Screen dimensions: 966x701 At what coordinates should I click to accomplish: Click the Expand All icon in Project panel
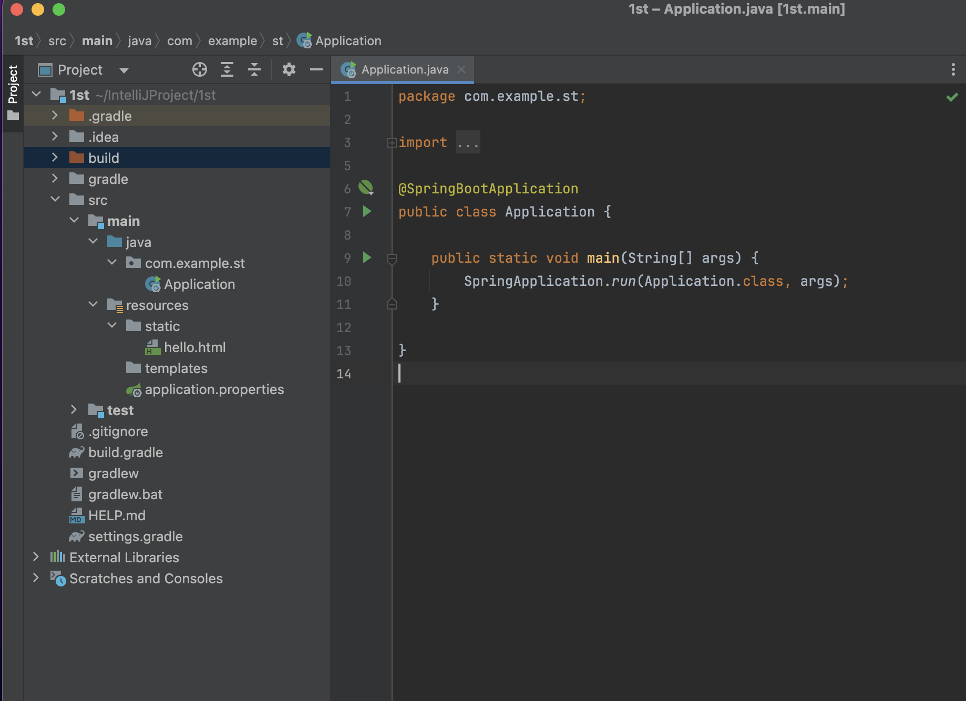[x=227, y=69]
